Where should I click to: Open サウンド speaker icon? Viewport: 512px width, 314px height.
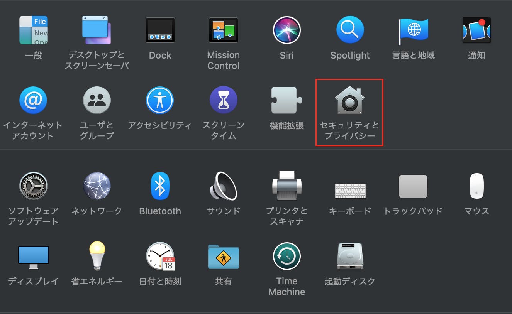click(224, 186)
